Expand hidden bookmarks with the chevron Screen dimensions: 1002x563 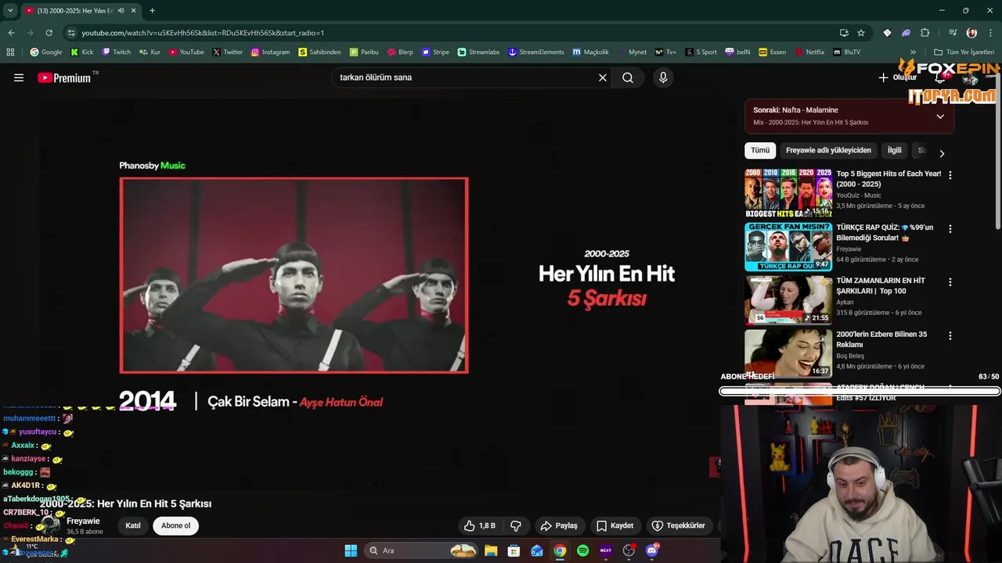(914, 52)
